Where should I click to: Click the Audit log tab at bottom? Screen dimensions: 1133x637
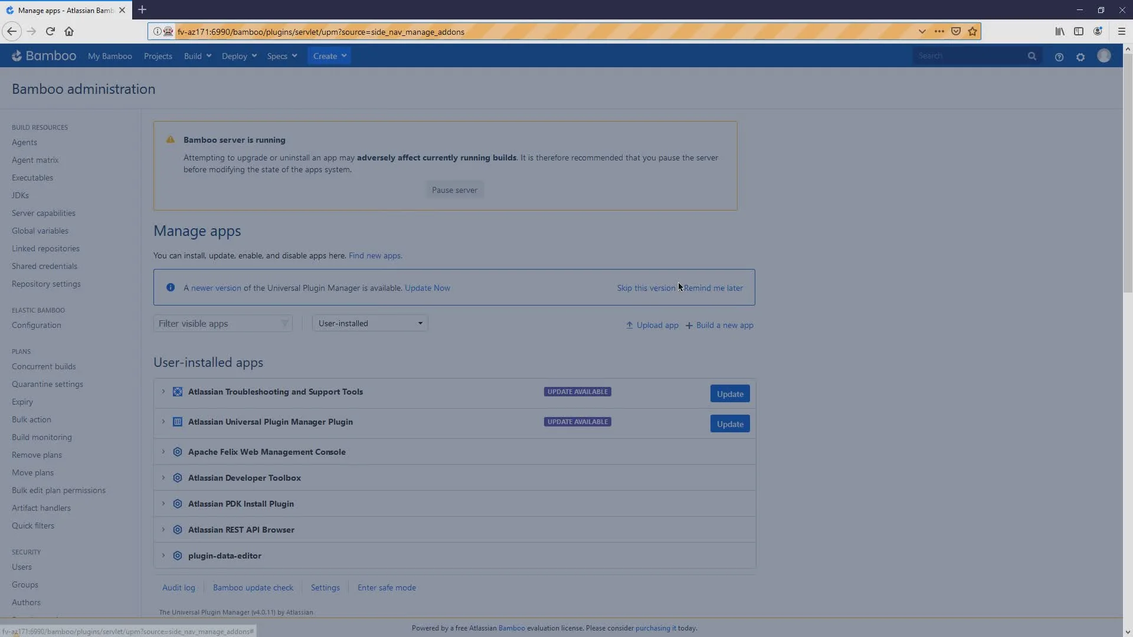[x=178, y=586]
